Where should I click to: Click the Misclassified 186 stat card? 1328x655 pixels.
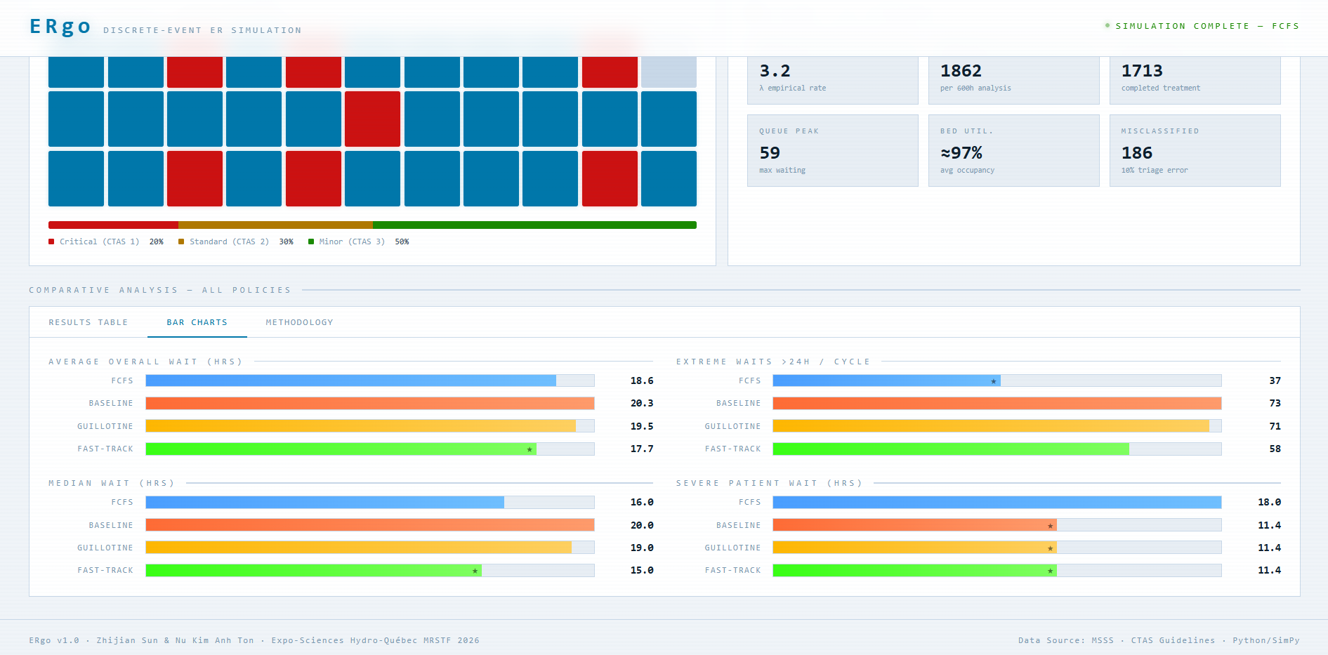pos(1195,150)
